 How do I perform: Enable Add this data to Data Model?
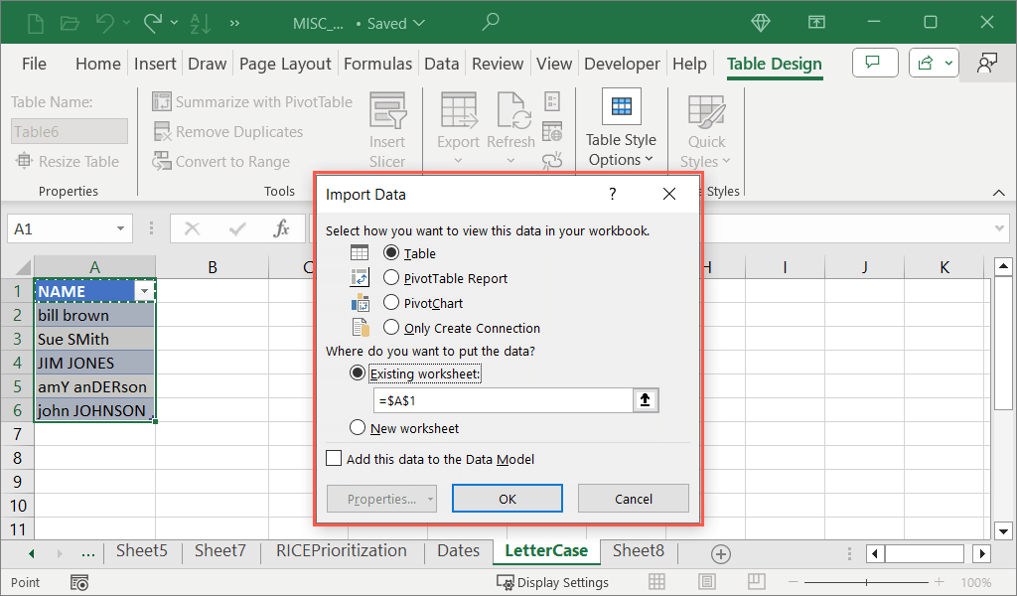pos(334,459)
